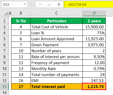This screenshot has width=113, height=95.
Task: Select column A header
Action: [x=10, y=13]
